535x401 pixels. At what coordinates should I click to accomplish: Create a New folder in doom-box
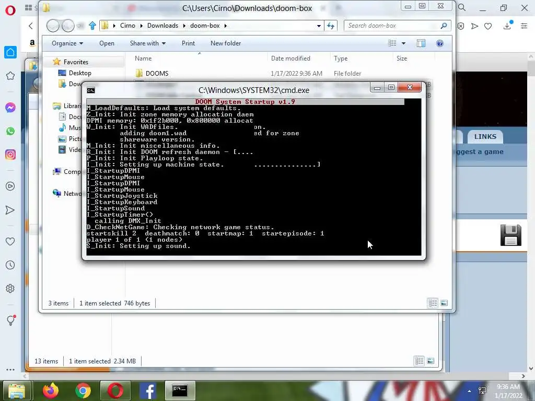[226, 43]
